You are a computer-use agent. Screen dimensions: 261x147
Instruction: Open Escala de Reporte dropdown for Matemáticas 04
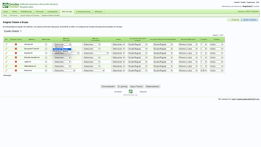click(163, 66)
